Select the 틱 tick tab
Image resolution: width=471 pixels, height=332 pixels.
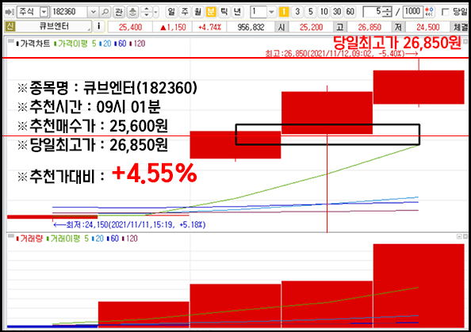(224, 12)
